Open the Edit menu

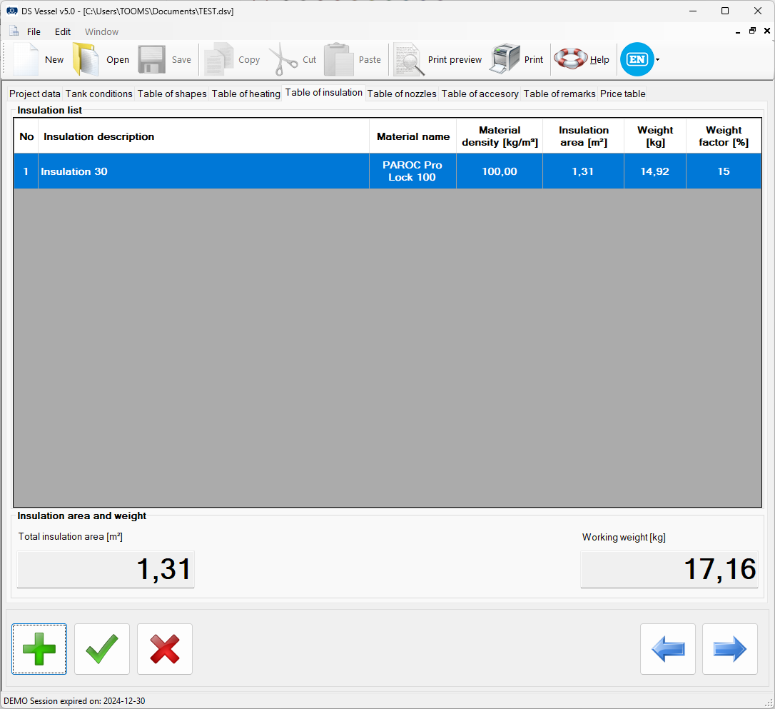point(63,31)
